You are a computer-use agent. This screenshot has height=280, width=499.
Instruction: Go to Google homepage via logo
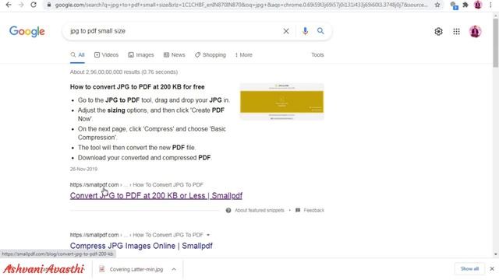[x=27, y=31]
